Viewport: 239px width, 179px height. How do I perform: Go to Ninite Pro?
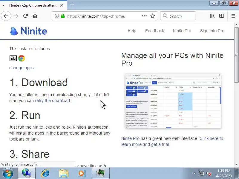tap(182, 31)
